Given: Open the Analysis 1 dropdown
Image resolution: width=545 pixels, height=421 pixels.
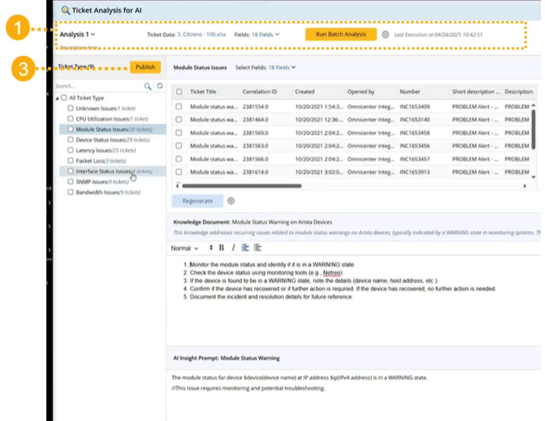Looking at the screenshot, I should (x=78, y=34).
